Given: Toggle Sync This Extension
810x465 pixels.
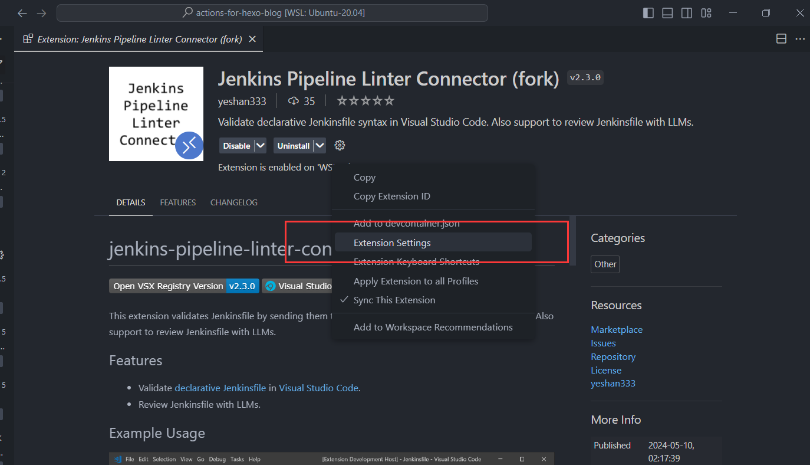Looking at the screenshot, I should (x=394, y=300).
